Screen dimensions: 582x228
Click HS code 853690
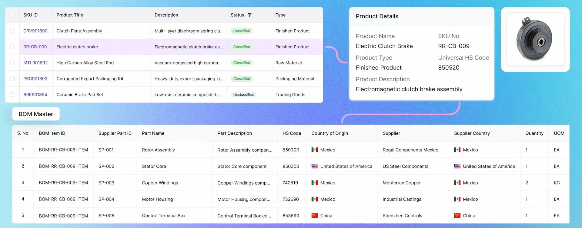point(291,216)
